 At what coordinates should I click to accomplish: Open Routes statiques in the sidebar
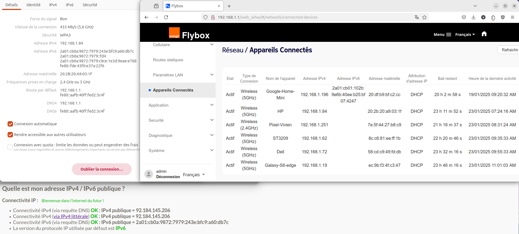pyautogui.click(x=168, y=60)
